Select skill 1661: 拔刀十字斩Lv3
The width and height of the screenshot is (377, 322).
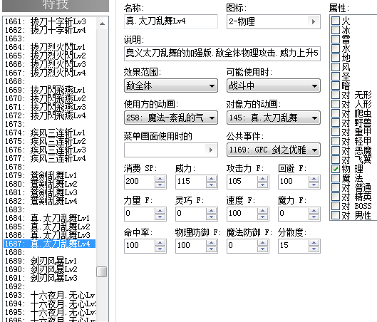pyautogui.click(x=50, y=21)
